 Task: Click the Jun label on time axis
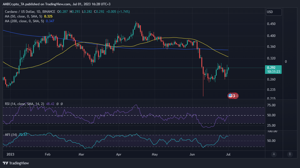(x=192, y=154)
